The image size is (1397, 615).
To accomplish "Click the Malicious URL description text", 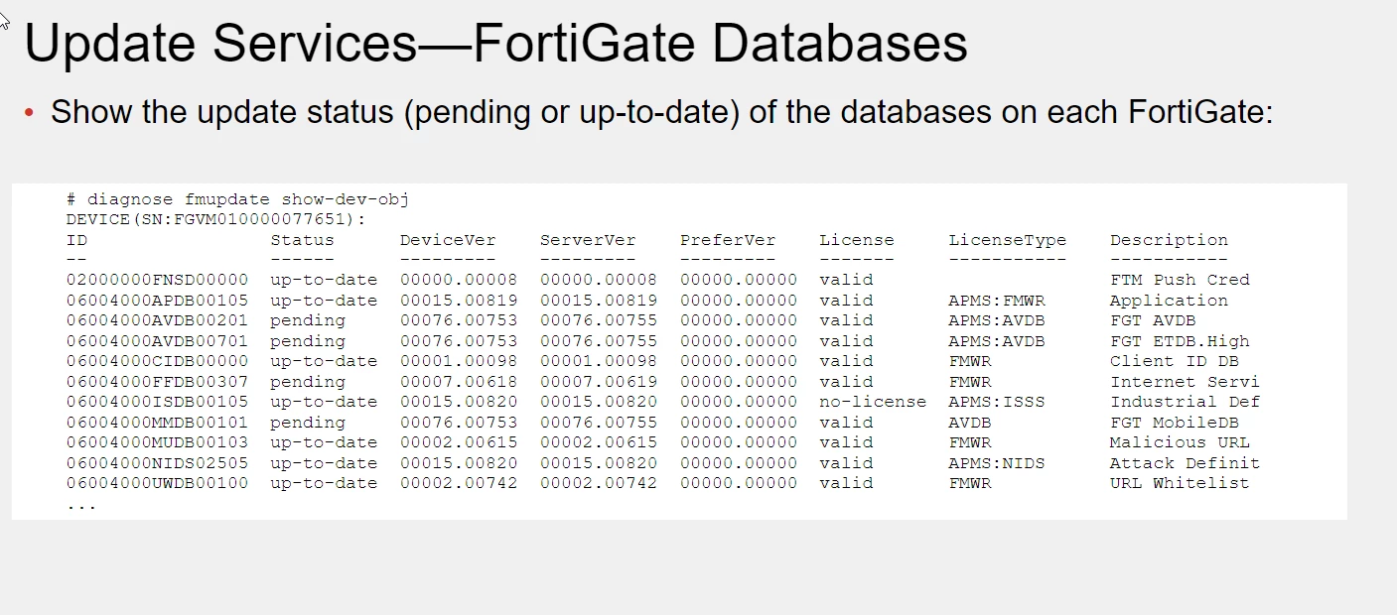I will [1180, 442].
